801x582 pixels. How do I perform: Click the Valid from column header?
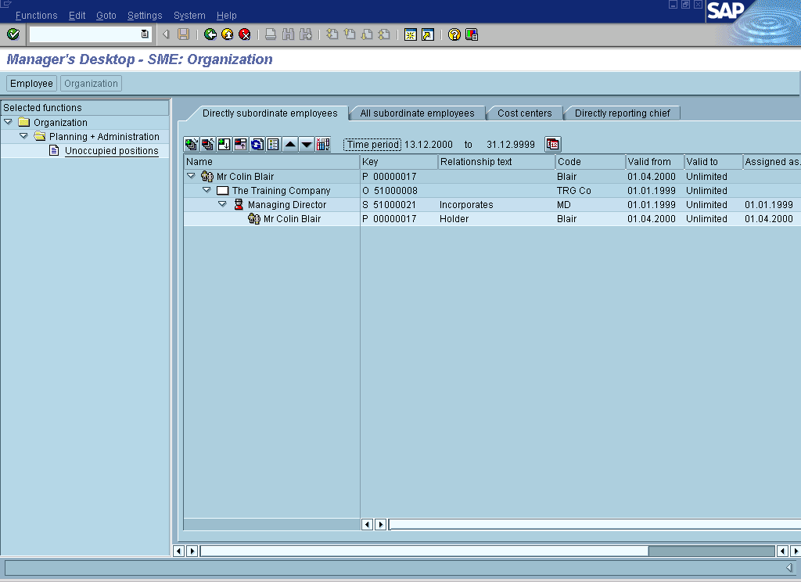[655, 161]
